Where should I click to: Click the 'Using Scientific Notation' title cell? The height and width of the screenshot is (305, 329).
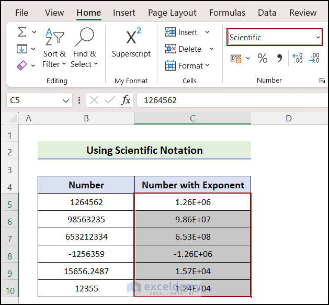[144, 150]
